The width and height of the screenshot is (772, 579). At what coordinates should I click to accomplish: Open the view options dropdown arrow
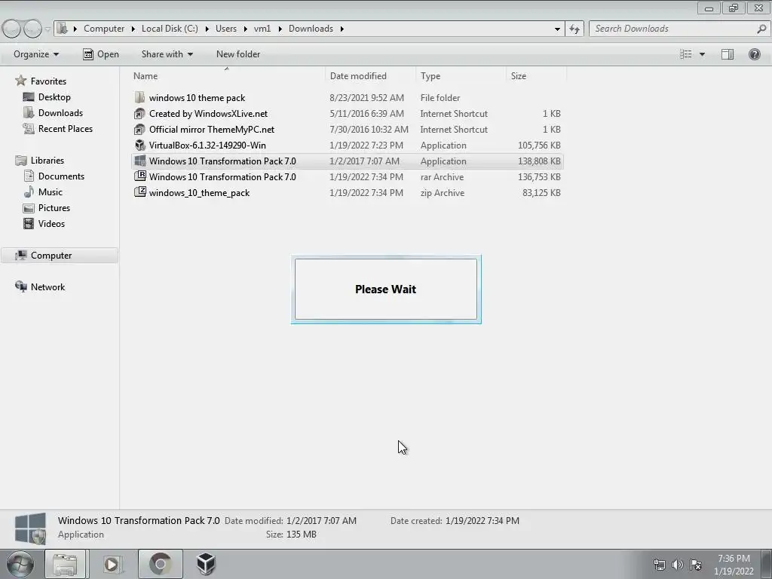[702, 54]
